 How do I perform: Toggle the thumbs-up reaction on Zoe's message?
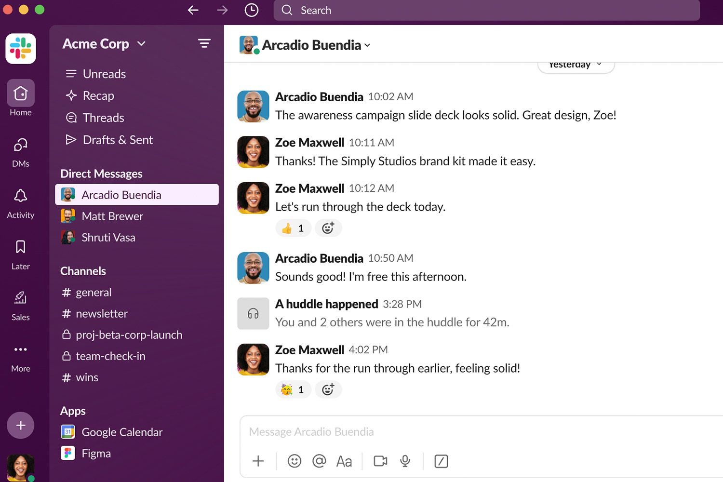(x=293, y=228)
